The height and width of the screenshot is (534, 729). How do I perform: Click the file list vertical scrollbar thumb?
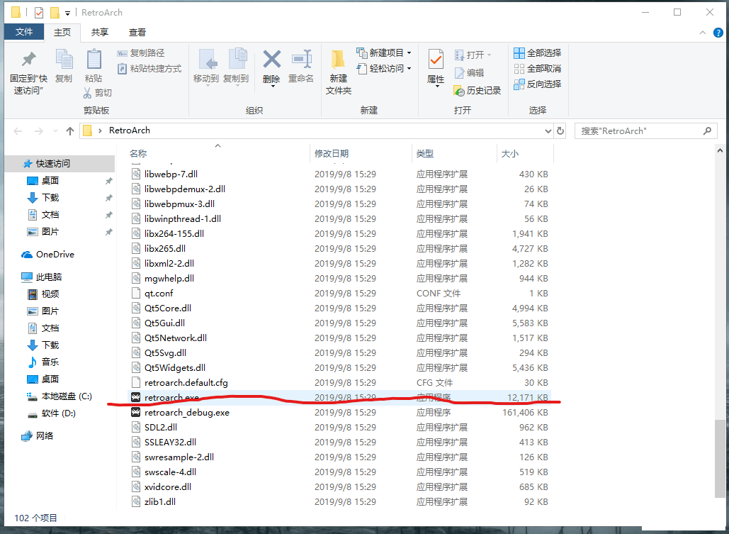pos(720,459)
